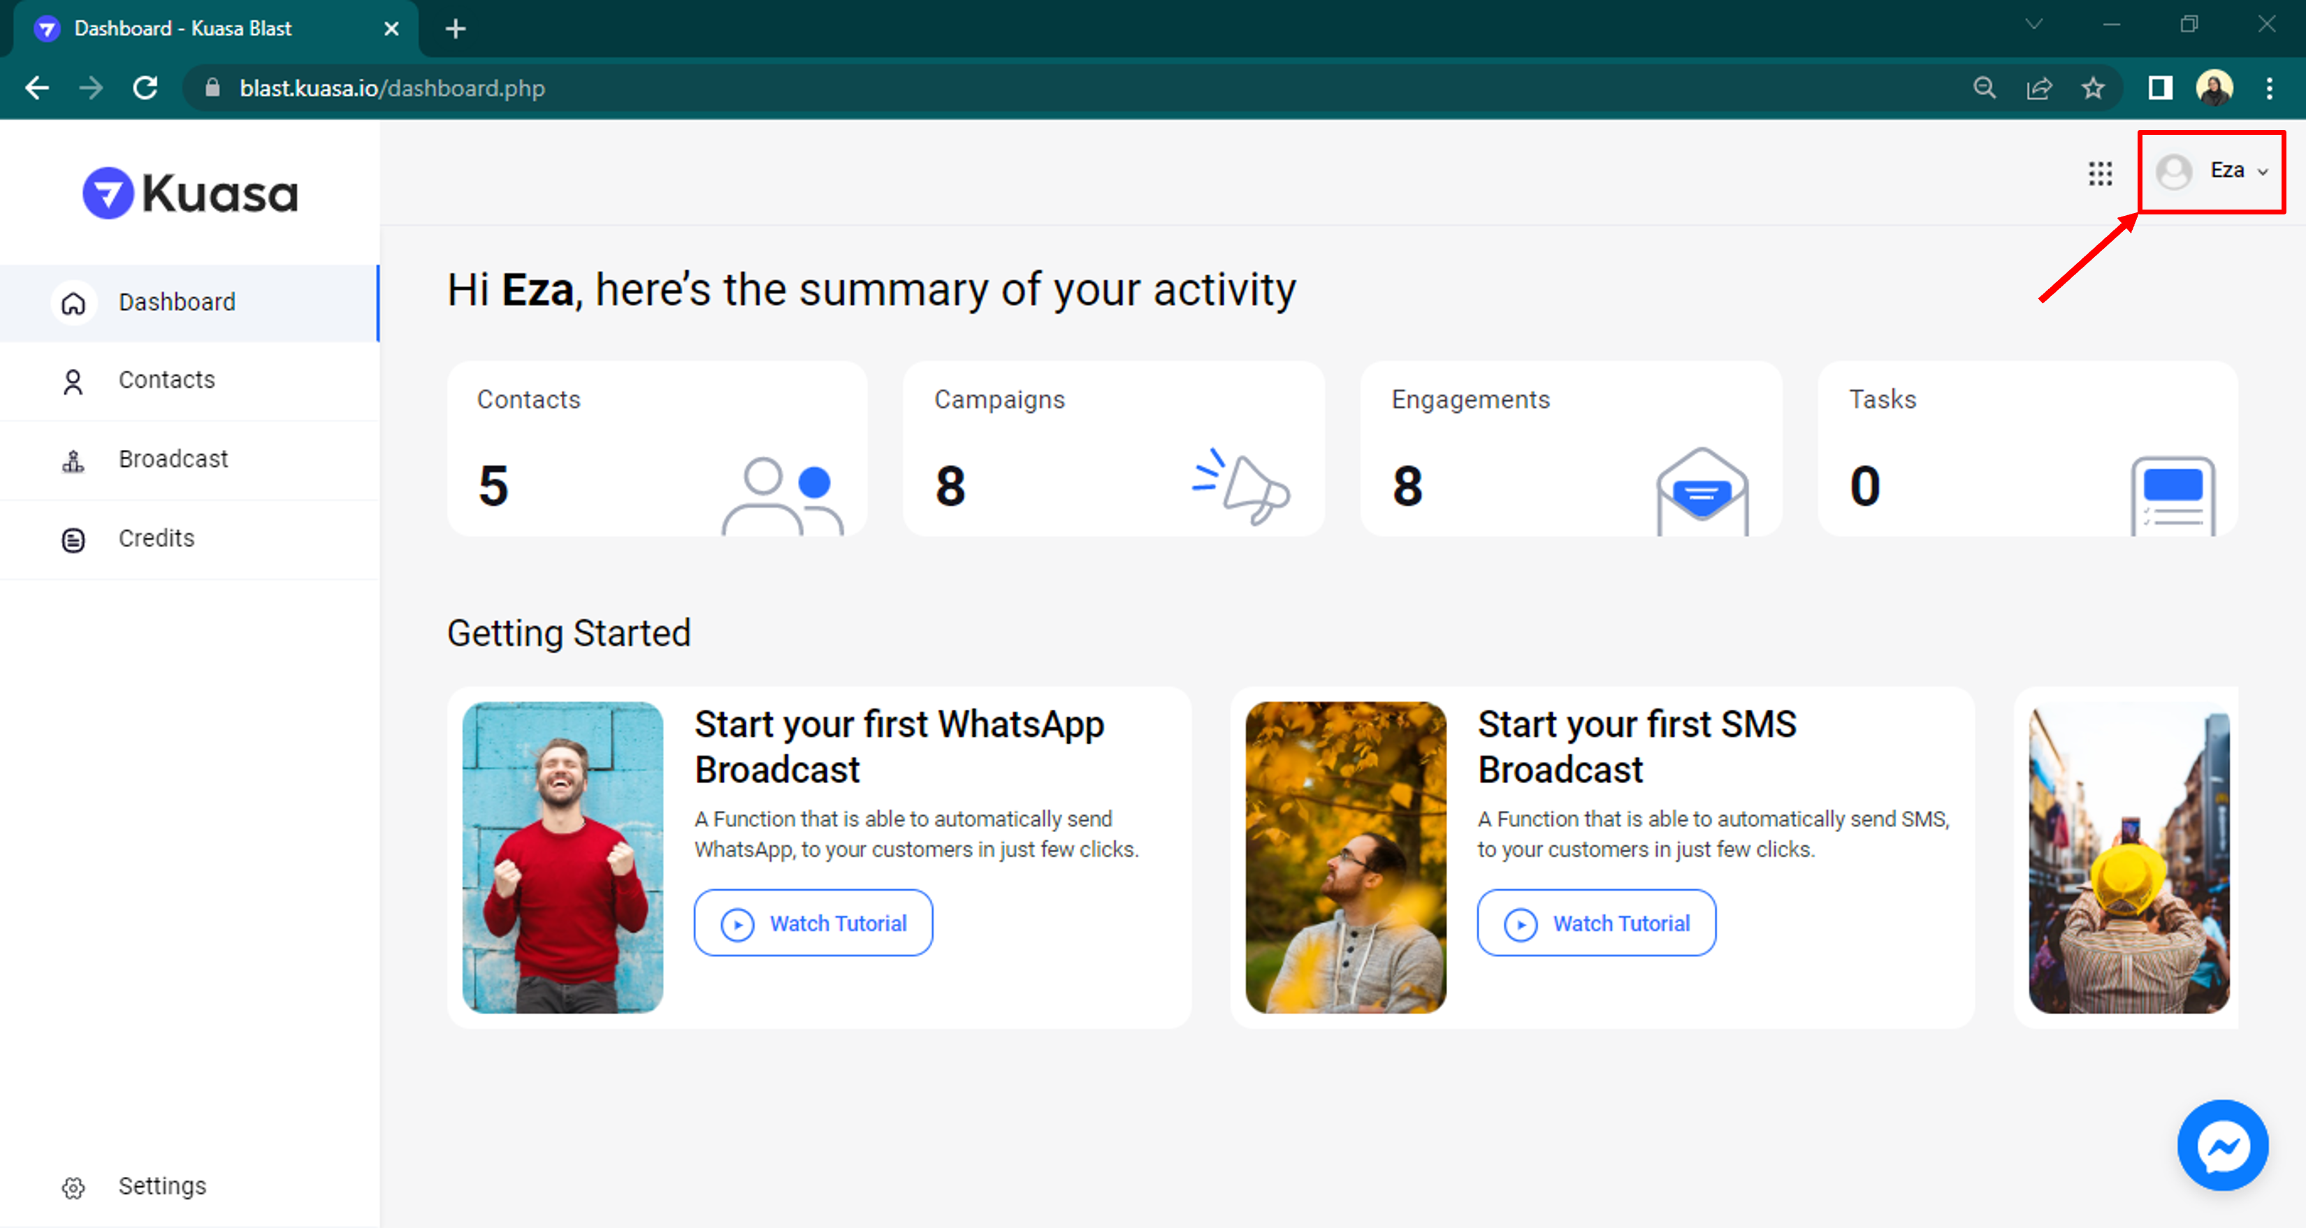2306x1228 pixels.
Task: Watch Tutorial for SMS Broadcast
Action: pos(1595,923)
